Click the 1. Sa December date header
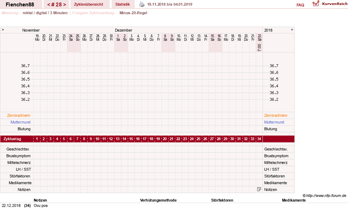Image resolution: width=348 pixels, height=214 pixels. pyautogui.click(x=118, y=38)
